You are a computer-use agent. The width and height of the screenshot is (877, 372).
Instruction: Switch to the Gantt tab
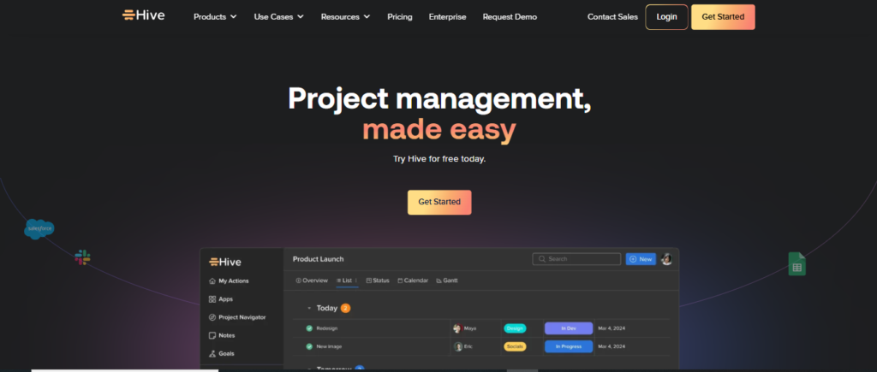click(x=447, y=280)
